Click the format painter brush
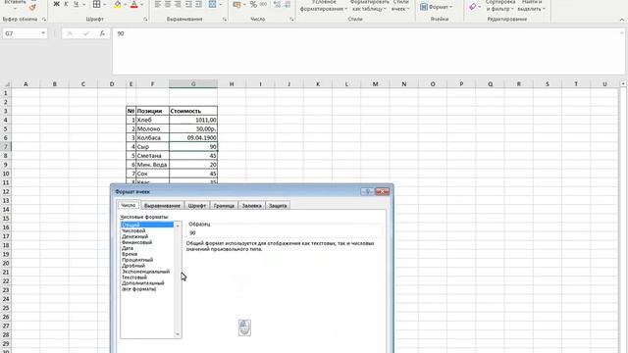 (32, 7)
